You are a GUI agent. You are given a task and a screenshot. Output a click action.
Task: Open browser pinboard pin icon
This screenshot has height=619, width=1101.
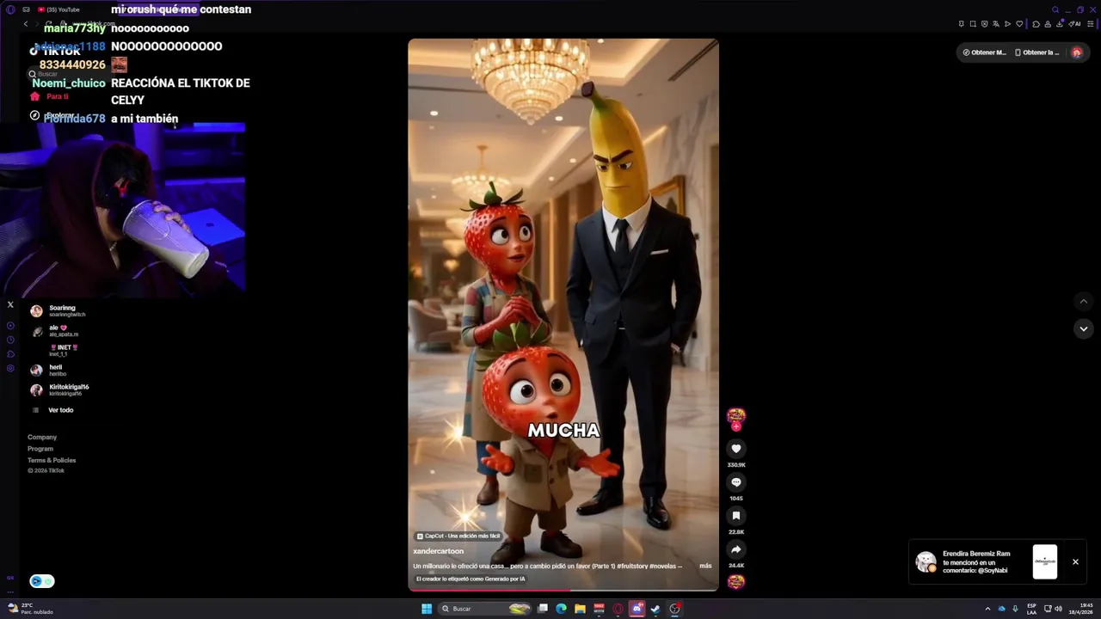click(961, 24)
